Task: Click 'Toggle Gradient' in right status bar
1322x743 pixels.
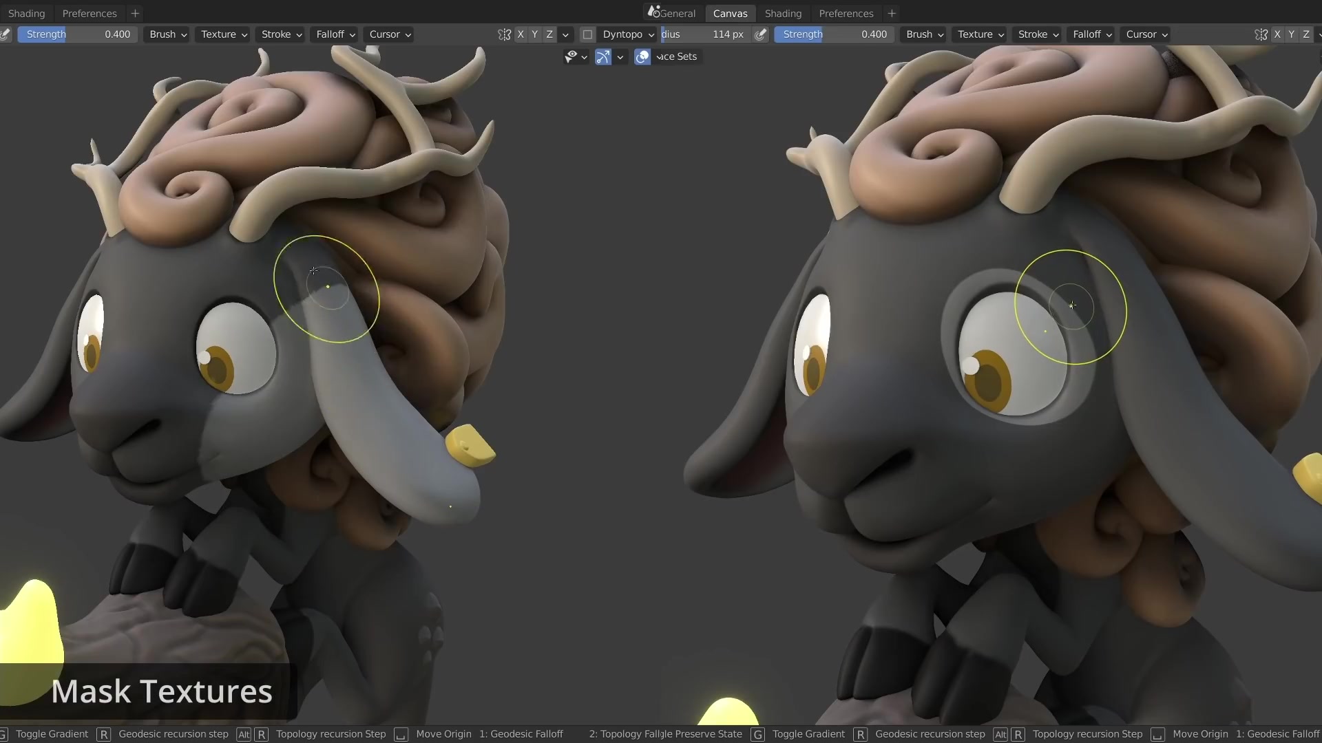Action: [x=808, y=734]
